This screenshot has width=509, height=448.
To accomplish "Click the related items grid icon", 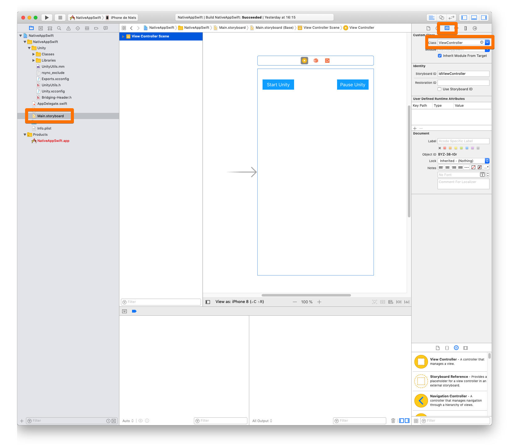I will [x=124, y=28].
